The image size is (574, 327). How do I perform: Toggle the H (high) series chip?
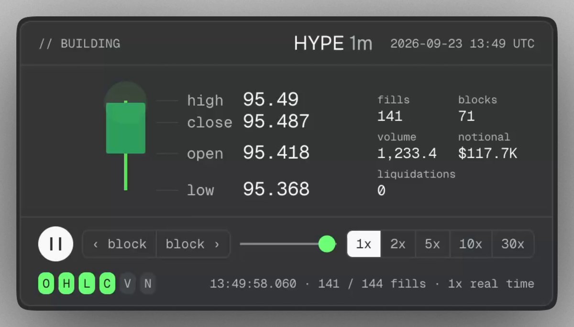(x=66, y=284)
